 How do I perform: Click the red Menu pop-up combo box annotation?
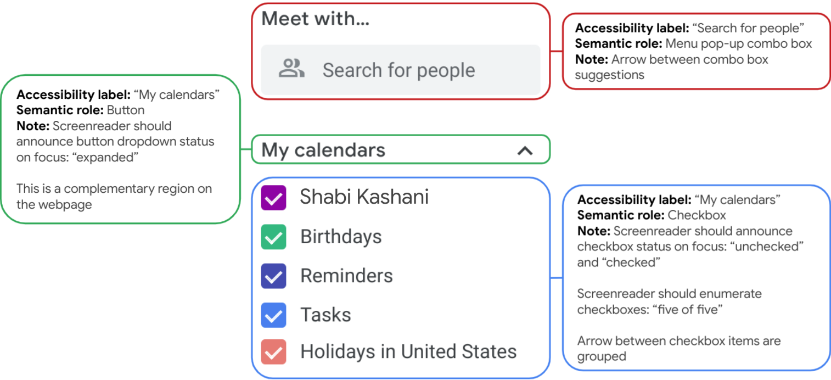pyautogui.click(x=693, y=43)
